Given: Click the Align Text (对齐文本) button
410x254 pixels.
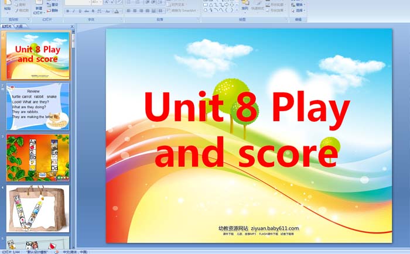Looking at the screenshot, I should [x=178, y=5].
